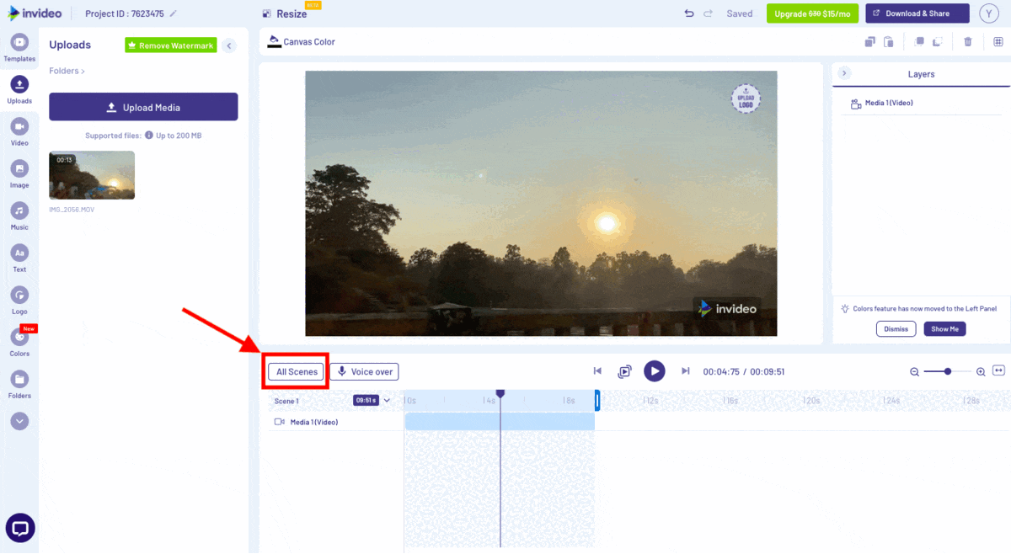Delete the element using the trash icon
The image size is (1011, 554).
click(x=967, y=40)
